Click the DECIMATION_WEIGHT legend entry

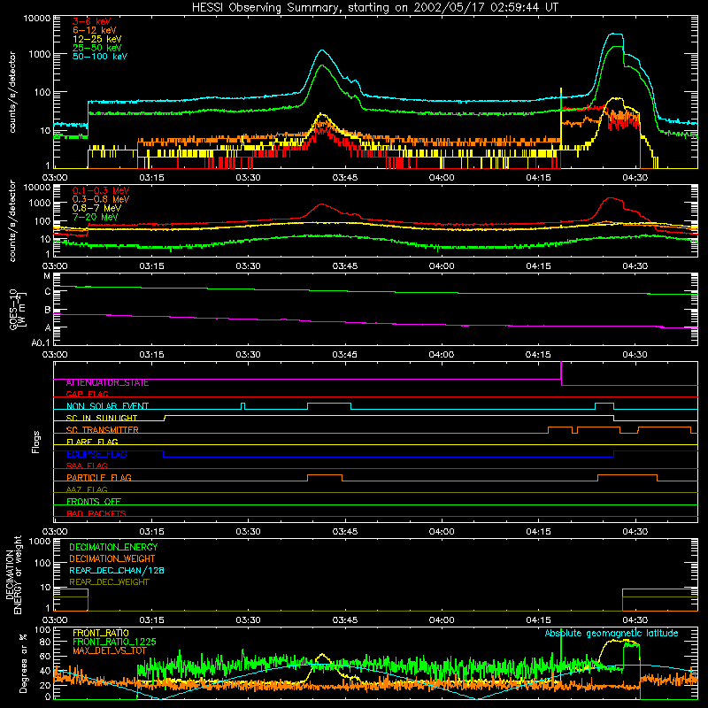(112, 558)
